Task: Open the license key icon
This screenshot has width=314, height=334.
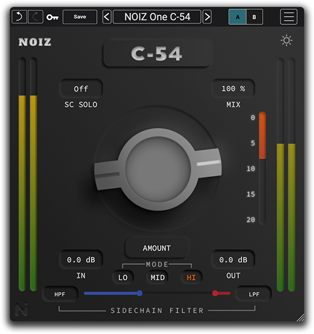Action: 52,17
